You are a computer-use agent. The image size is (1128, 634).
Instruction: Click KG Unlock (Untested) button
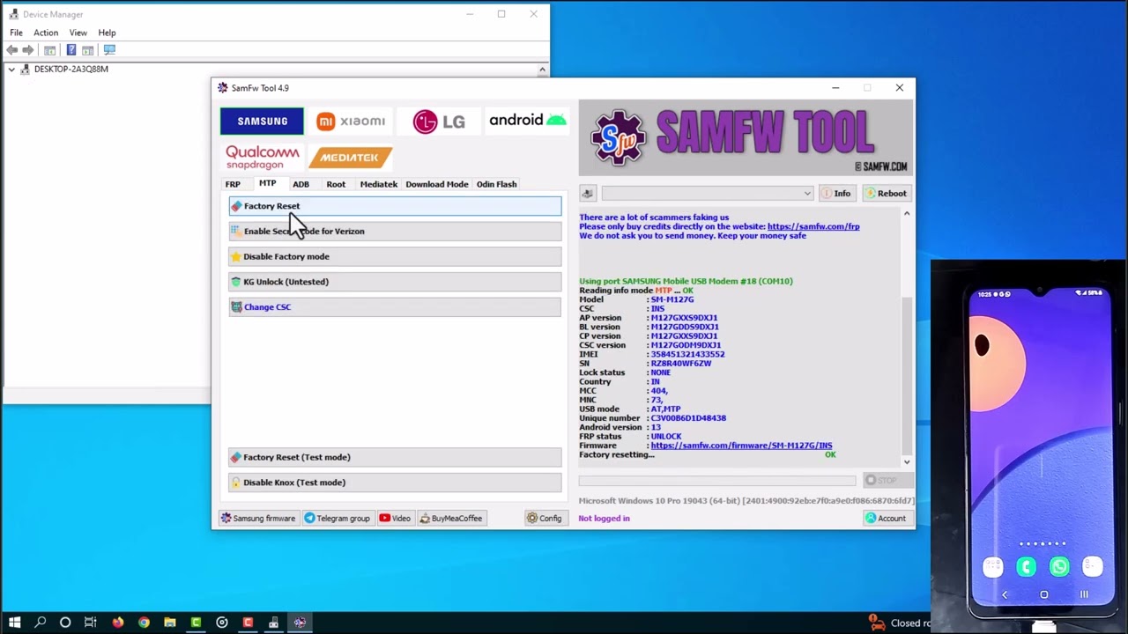(395, 282)
